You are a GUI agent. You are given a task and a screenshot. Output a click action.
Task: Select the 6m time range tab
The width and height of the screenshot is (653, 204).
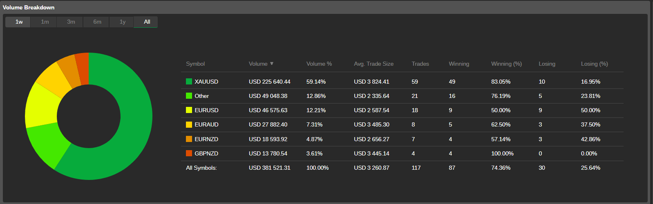(97, 22)
